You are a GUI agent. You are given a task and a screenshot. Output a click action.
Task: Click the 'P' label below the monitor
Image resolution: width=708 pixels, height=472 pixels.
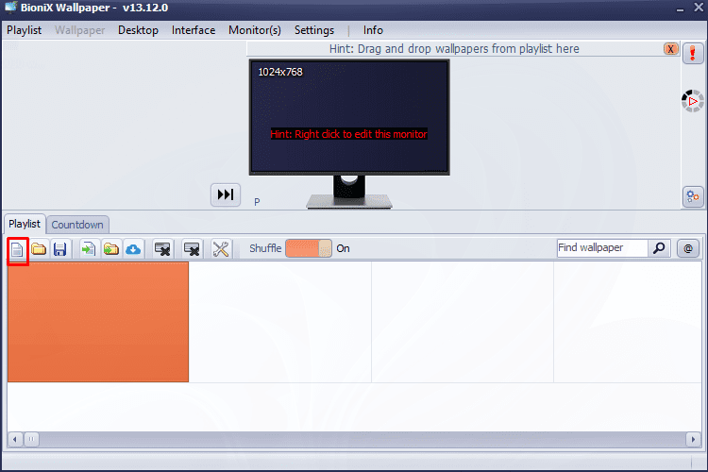[x=257, y=202]
